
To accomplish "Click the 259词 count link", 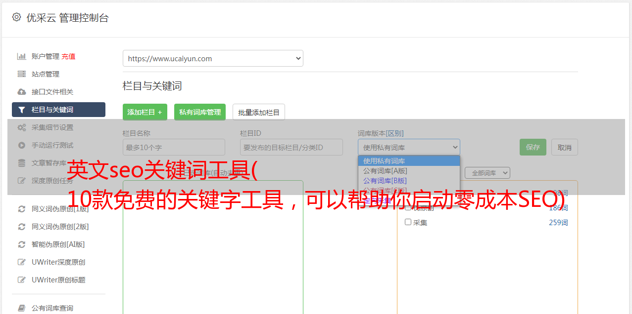I will 558,223.
